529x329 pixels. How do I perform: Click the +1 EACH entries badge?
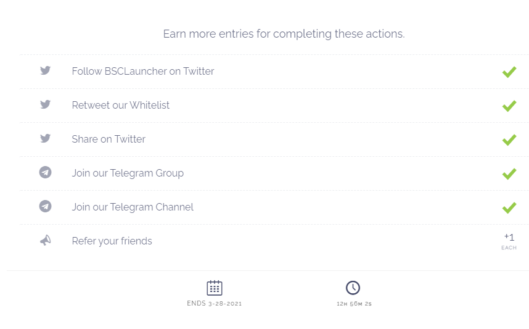[x=509, y=241]
